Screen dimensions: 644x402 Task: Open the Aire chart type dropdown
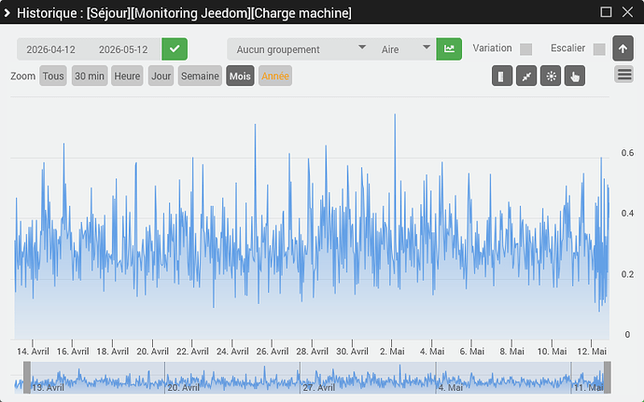[404, 49]
